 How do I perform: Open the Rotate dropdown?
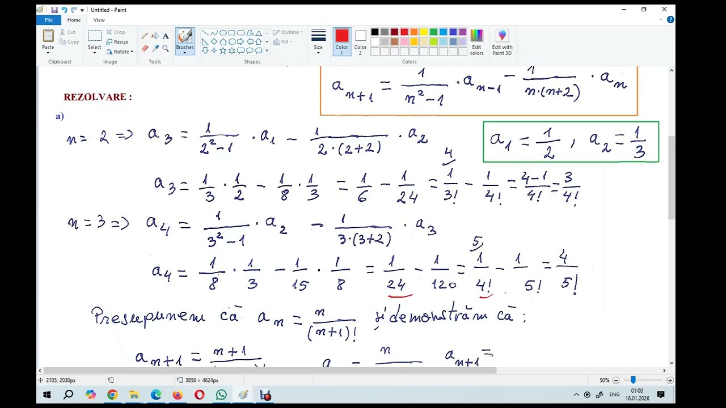[x=120, y=52]
